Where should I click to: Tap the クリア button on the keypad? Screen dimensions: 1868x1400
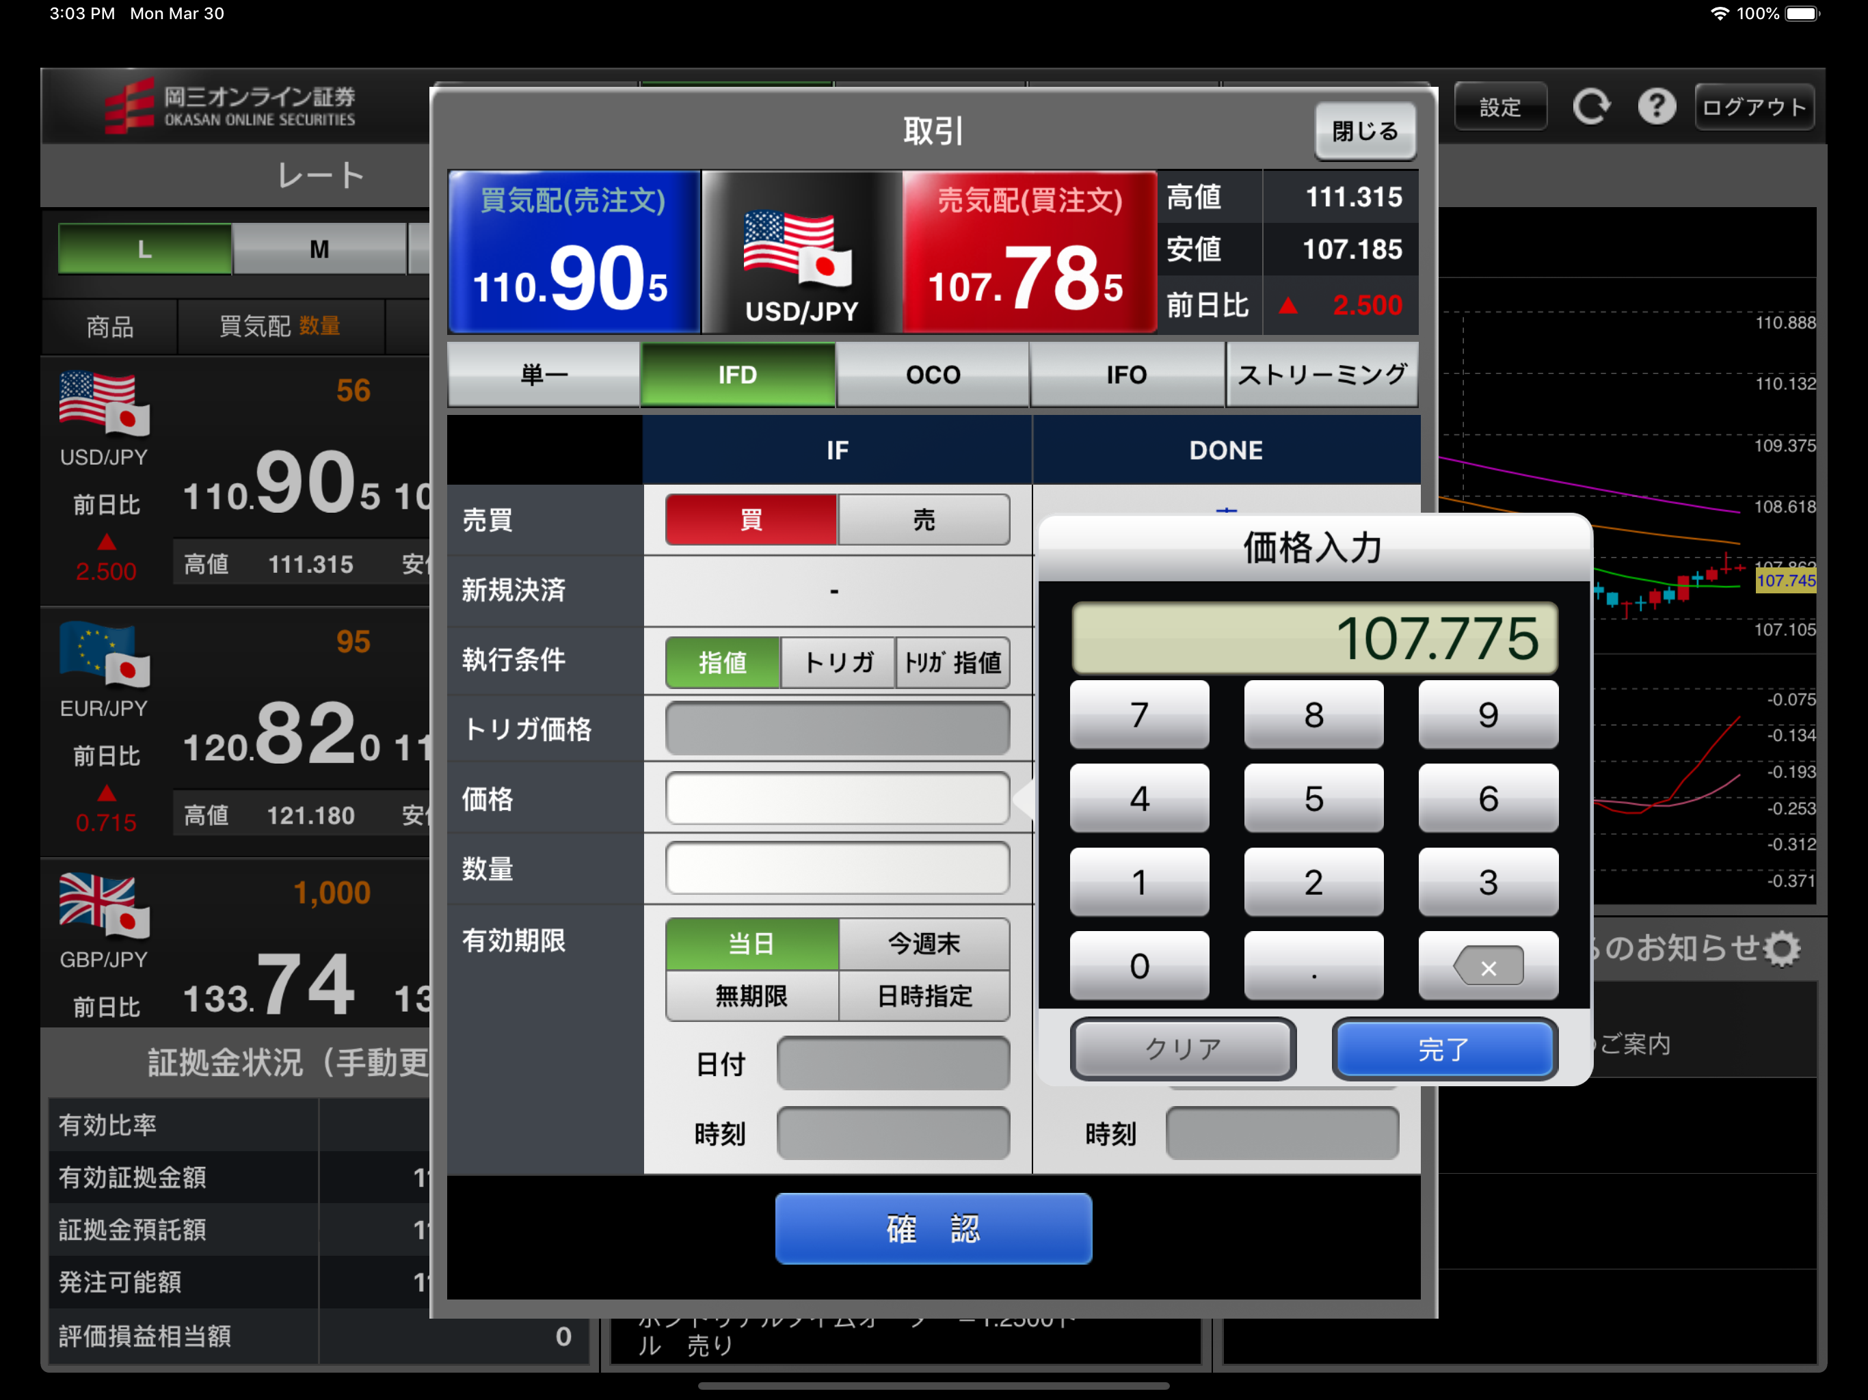point(1182,1049)
